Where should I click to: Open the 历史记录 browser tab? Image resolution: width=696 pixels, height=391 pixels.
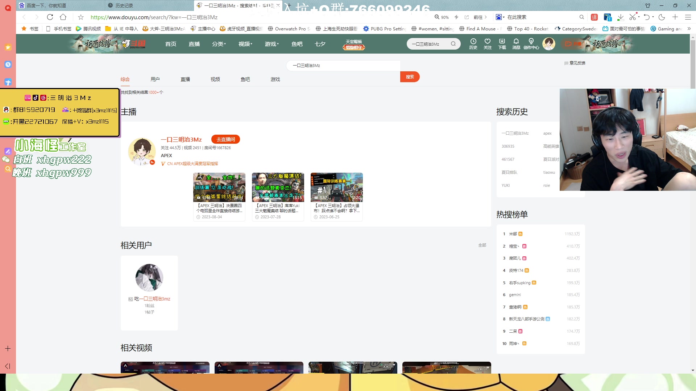pos(149,5)
